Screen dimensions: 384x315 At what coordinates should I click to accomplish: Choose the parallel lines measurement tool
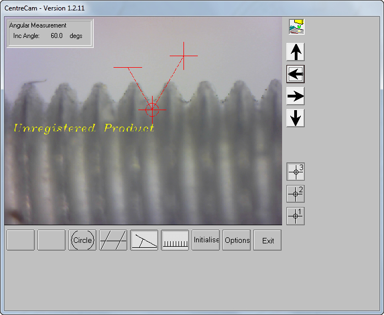(113, 240)
